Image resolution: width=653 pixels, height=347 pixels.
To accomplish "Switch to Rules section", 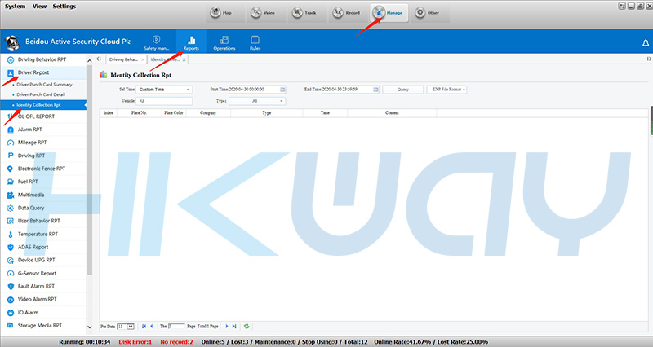I will [x=255, y=42].
